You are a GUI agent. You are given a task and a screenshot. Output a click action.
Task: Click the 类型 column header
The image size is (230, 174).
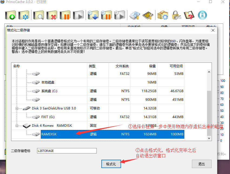pos(98,66)
